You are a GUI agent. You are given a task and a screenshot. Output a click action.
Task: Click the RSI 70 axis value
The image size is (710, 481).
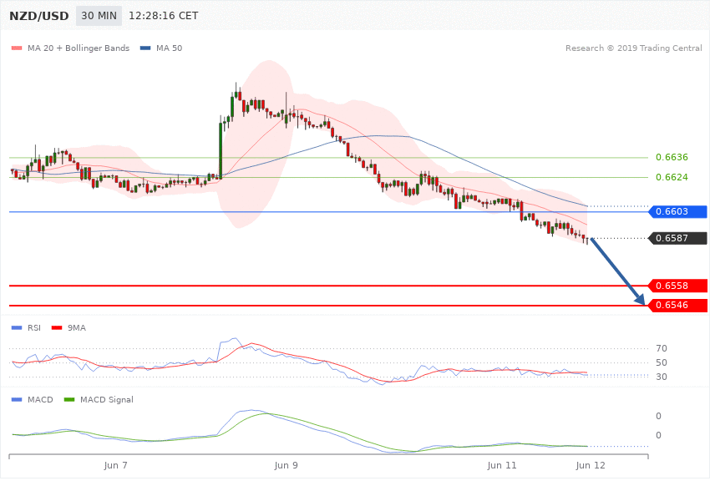point(661,348)
